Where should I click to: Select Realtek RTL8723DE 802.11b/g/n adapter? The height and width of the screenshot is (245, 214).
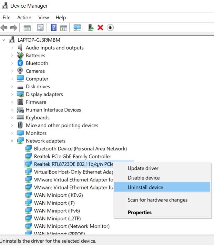pyautogui.click(x=73, y=164)
